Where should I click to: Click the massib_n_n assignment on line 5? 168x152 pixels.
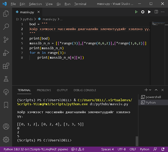[88, 43]
